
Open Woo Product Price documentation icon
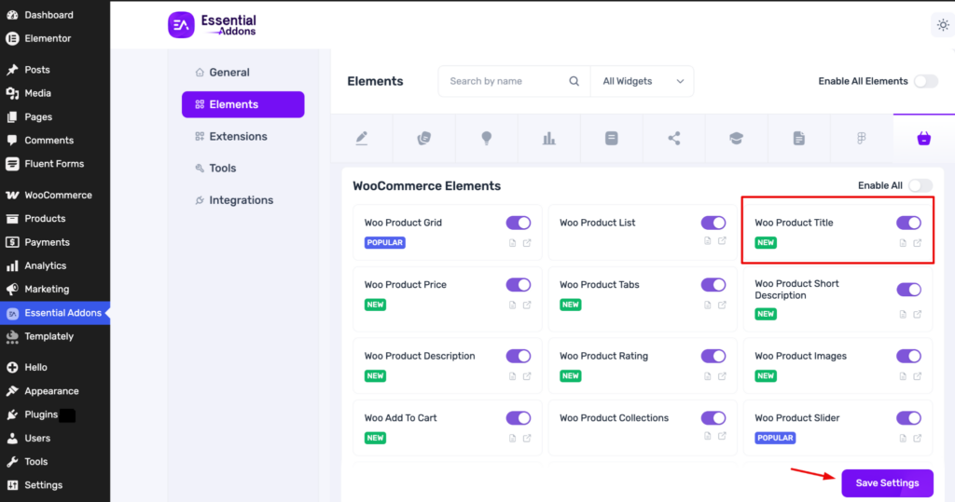click(512, 305)
